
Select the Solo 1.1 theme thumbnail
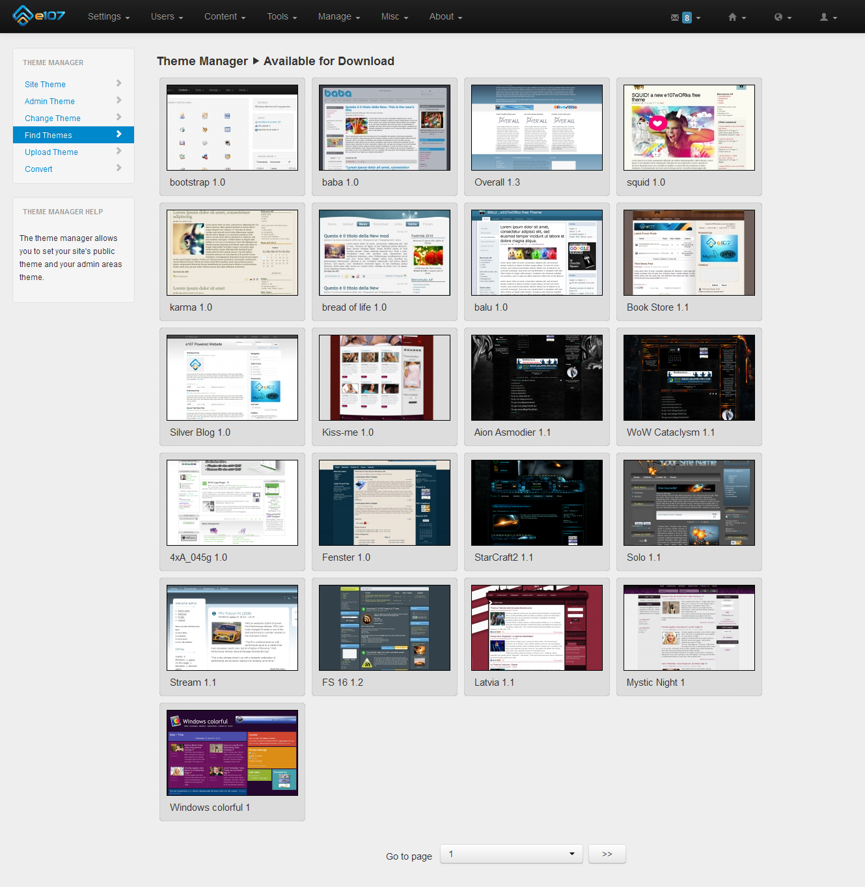click(x=689, y=503)
